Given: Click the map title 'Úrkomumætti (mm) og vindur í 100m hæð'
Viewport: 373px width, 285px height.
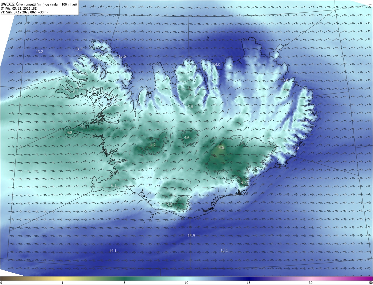Looking at the screenshot, I should [47, 4].
